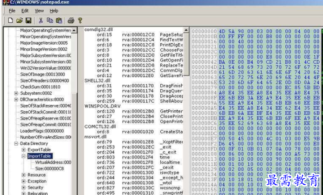This screenshot has width=323, height=195.
Task: Expand the Subsystem:0002 tree node
Action: pyautogui.click(x=16, y=93)
